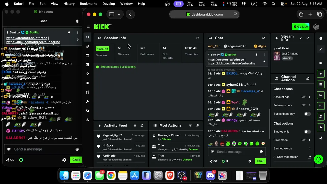
Task: Pop out the dashboard Chat panel
Action: pyautogui.click(x=264, y=38)
